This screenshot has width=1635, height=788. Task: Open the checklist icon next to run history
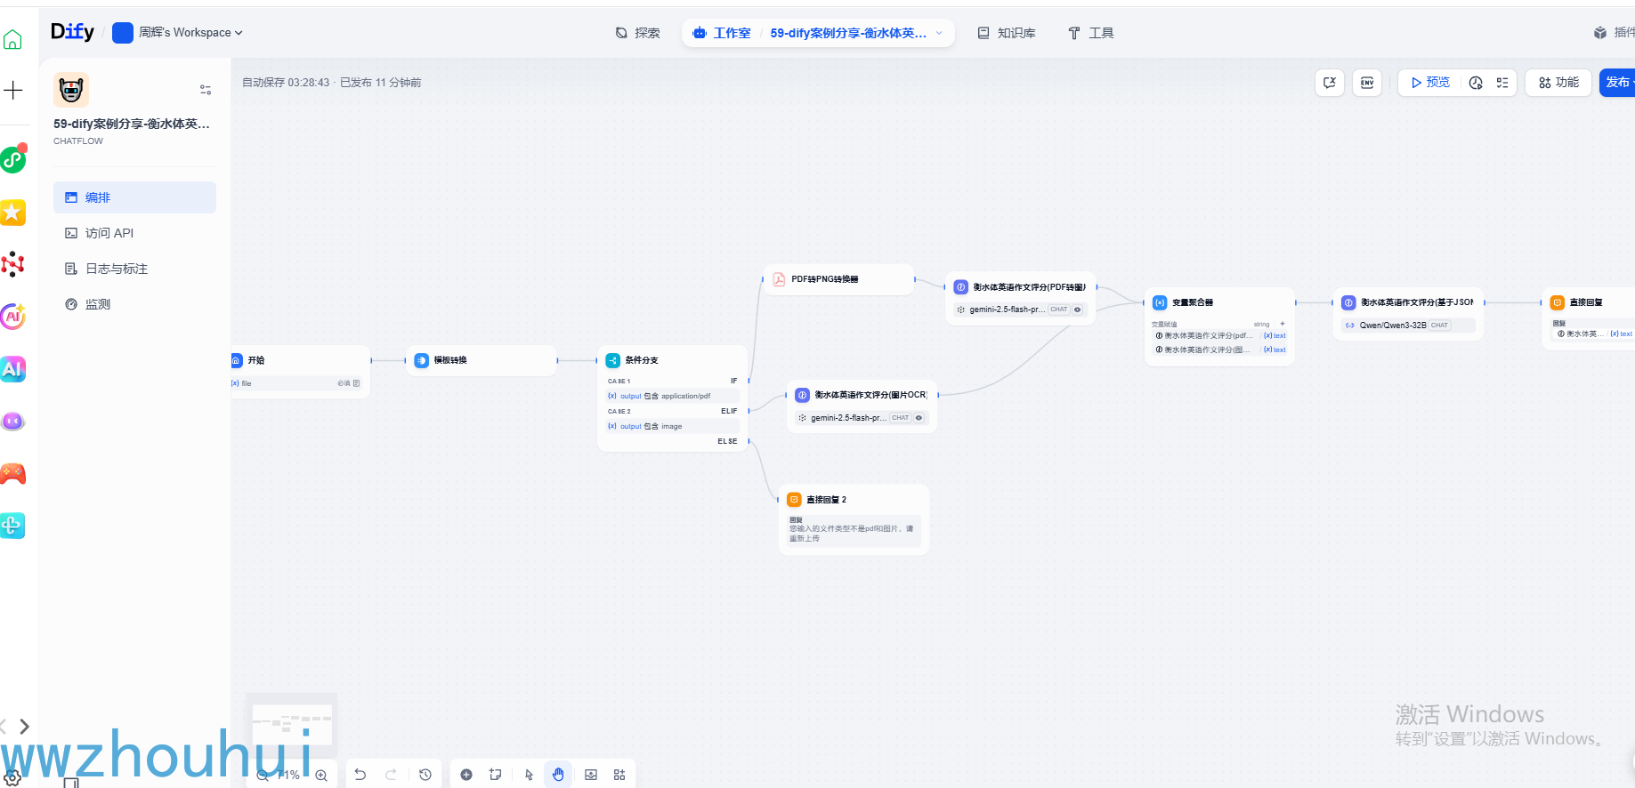pos(1502,83)
